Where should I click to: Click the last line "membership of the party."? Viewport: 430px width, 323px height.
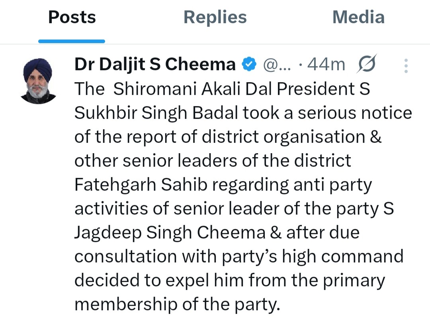tap(175, 305)
